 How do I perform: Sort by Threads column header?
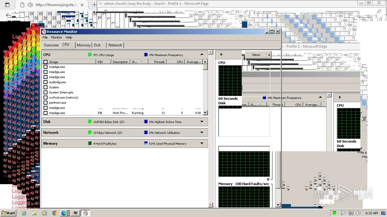[158, 62]
